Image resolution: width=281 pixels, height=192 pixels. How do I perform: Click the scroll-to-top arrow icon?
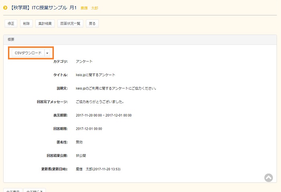coord(269,178)
